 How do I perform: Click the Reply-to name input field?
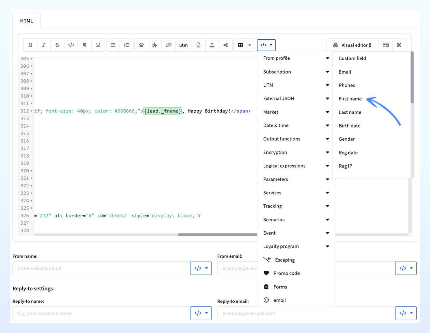[x=101, y=313]
